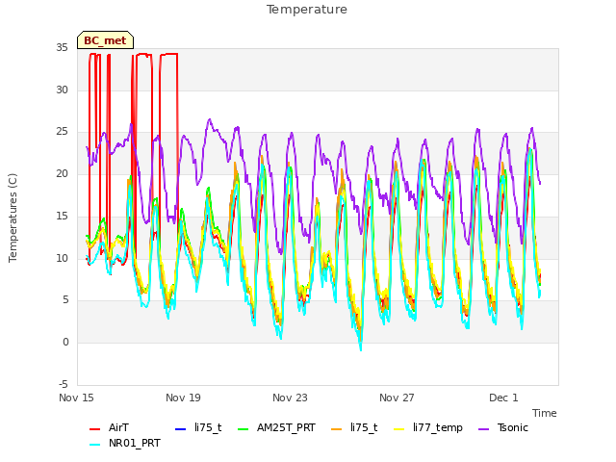616x462 pixels.
Task: Click the Nov 19 x-axis label
Action: coord(183,398)
